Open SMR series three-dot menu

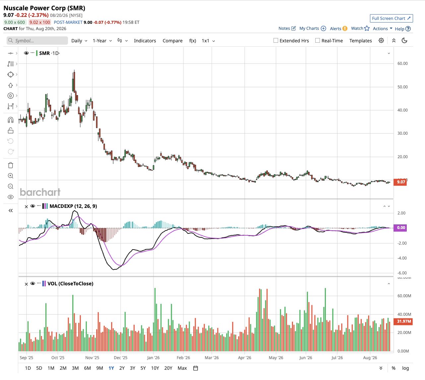(x=32, y=53)
